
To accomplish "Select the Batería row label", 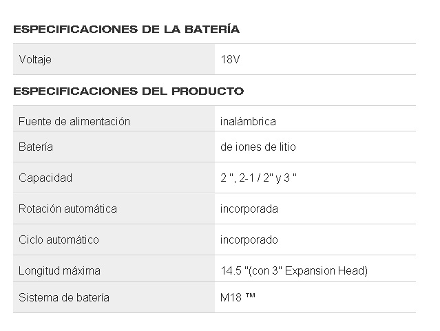I will click(36, 147).
